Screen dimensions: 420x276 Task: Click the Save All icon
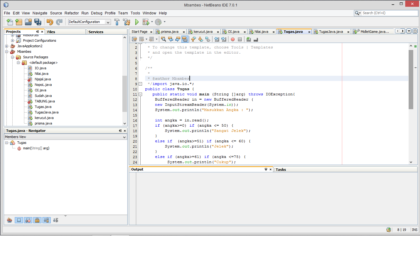(38, 22)
